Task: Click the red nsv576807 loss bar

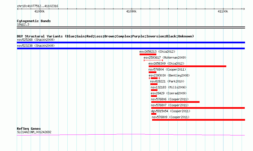Action: [198, 108]
